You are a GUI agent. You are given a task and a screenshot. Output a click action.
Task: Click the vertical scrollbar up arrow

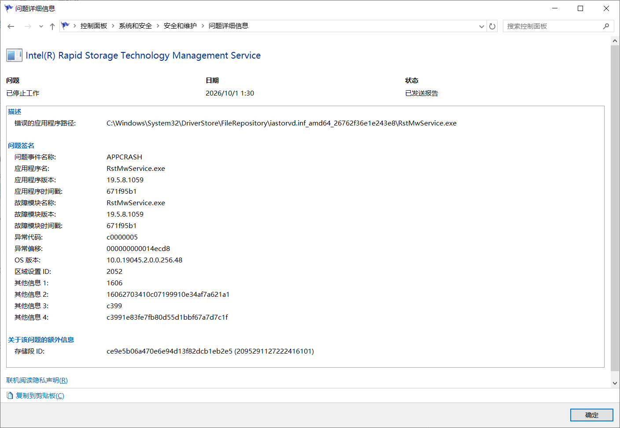615,41
